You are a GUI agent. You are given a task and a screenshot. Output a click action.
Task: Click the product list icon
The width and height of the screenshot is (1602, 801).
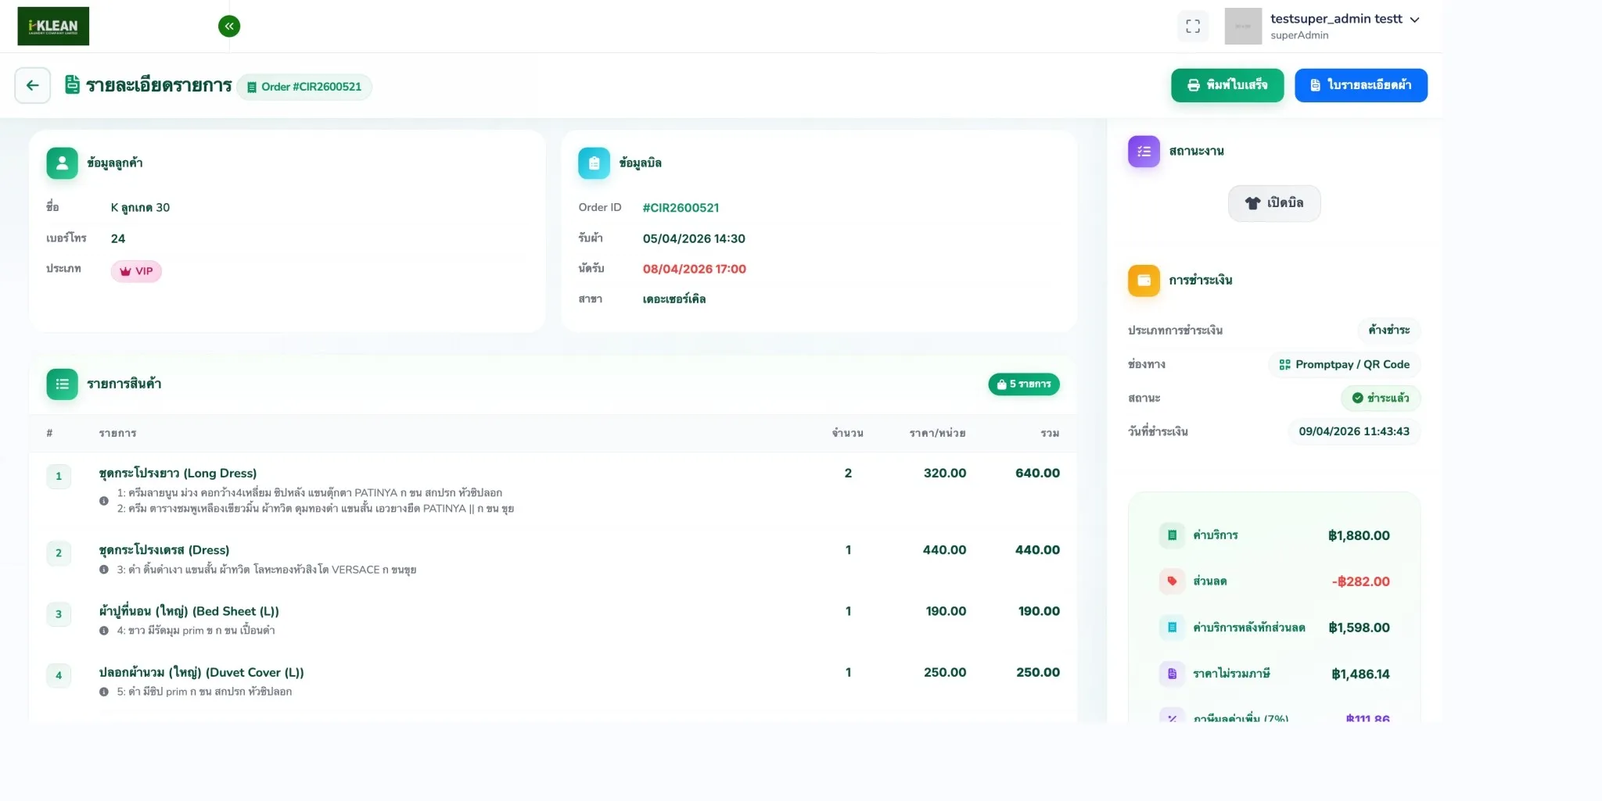(x=62, y=384)
